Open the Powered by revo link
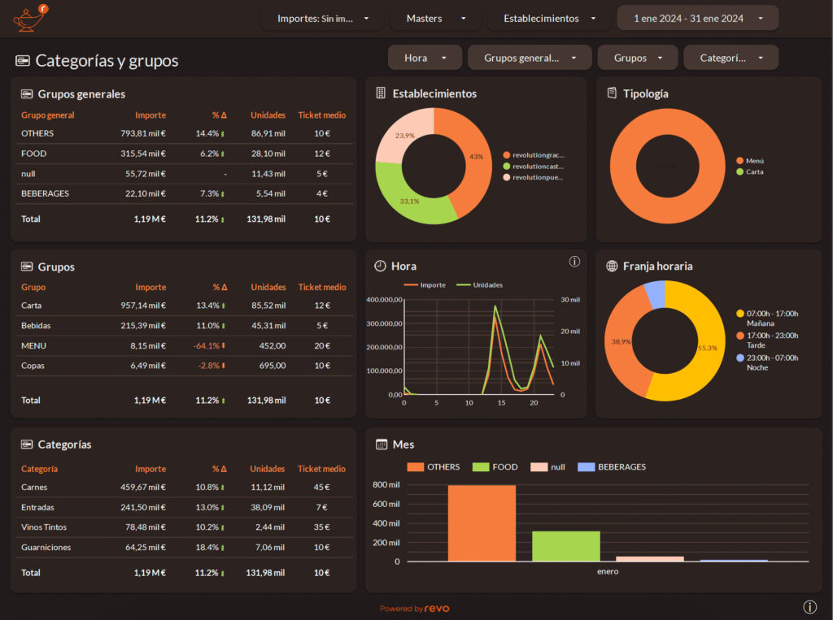Image resolution: width=833 pixels, height=620 pixels. [414, 609]
